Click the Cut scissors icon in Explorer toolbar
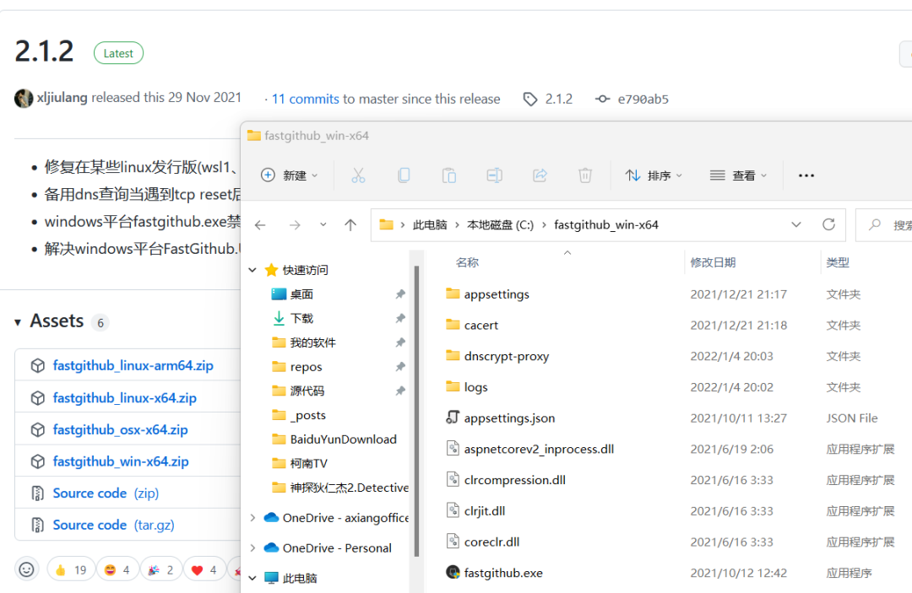This screenshot has width=912, height=593. tap(358, 175)
